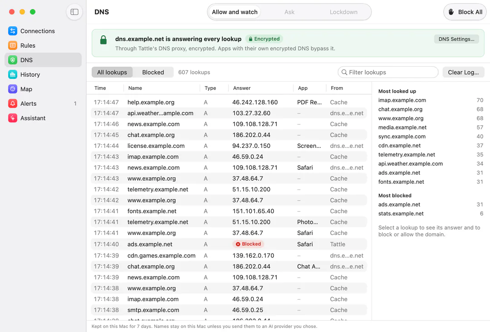
Task: Click the Block All button
Action: tap(465, 12)
